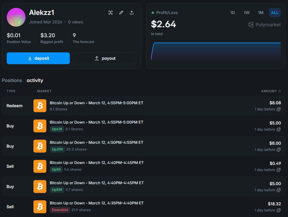Screen dimensions: 288x217
Task: Open the scan profile icon next to Alekzz1
Action: pos(110,13)
